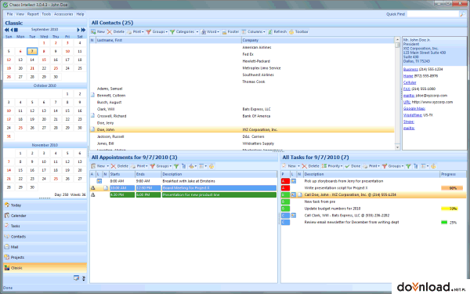Open the Columns dropdown in Contacts toolbar
The image size is (470, 294).
[x=254, y=32]
